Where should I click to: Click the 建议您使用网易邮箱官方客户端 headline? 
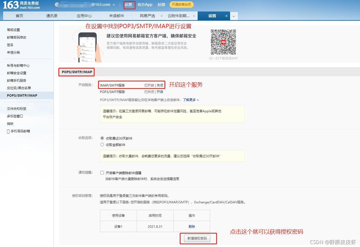click(151, 36)
